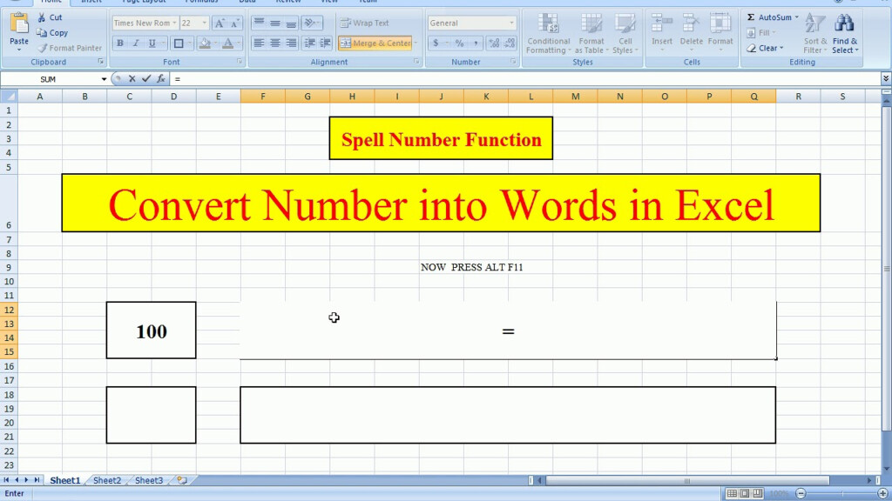Insert a new worksheet tab icon
The width and height of the screenshot is (892, 501).
(x=181, y=480)
